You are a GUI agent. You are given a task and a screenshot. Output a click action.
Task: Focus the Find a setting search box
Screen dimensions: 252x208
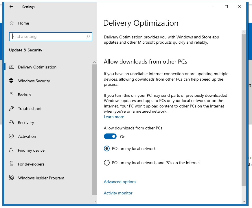[x=51, y=37]
